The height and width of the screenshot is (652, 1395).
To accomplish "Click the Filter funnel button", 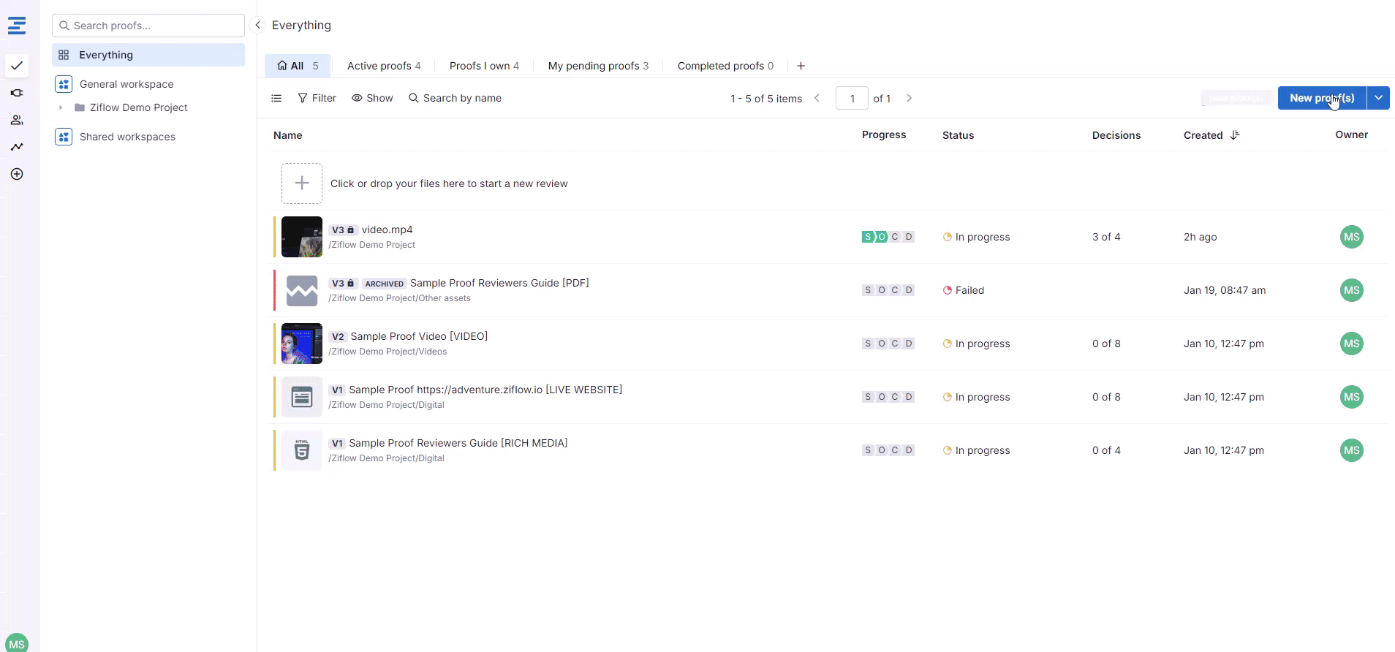I will pyautogui.click(x=317, y=98).
